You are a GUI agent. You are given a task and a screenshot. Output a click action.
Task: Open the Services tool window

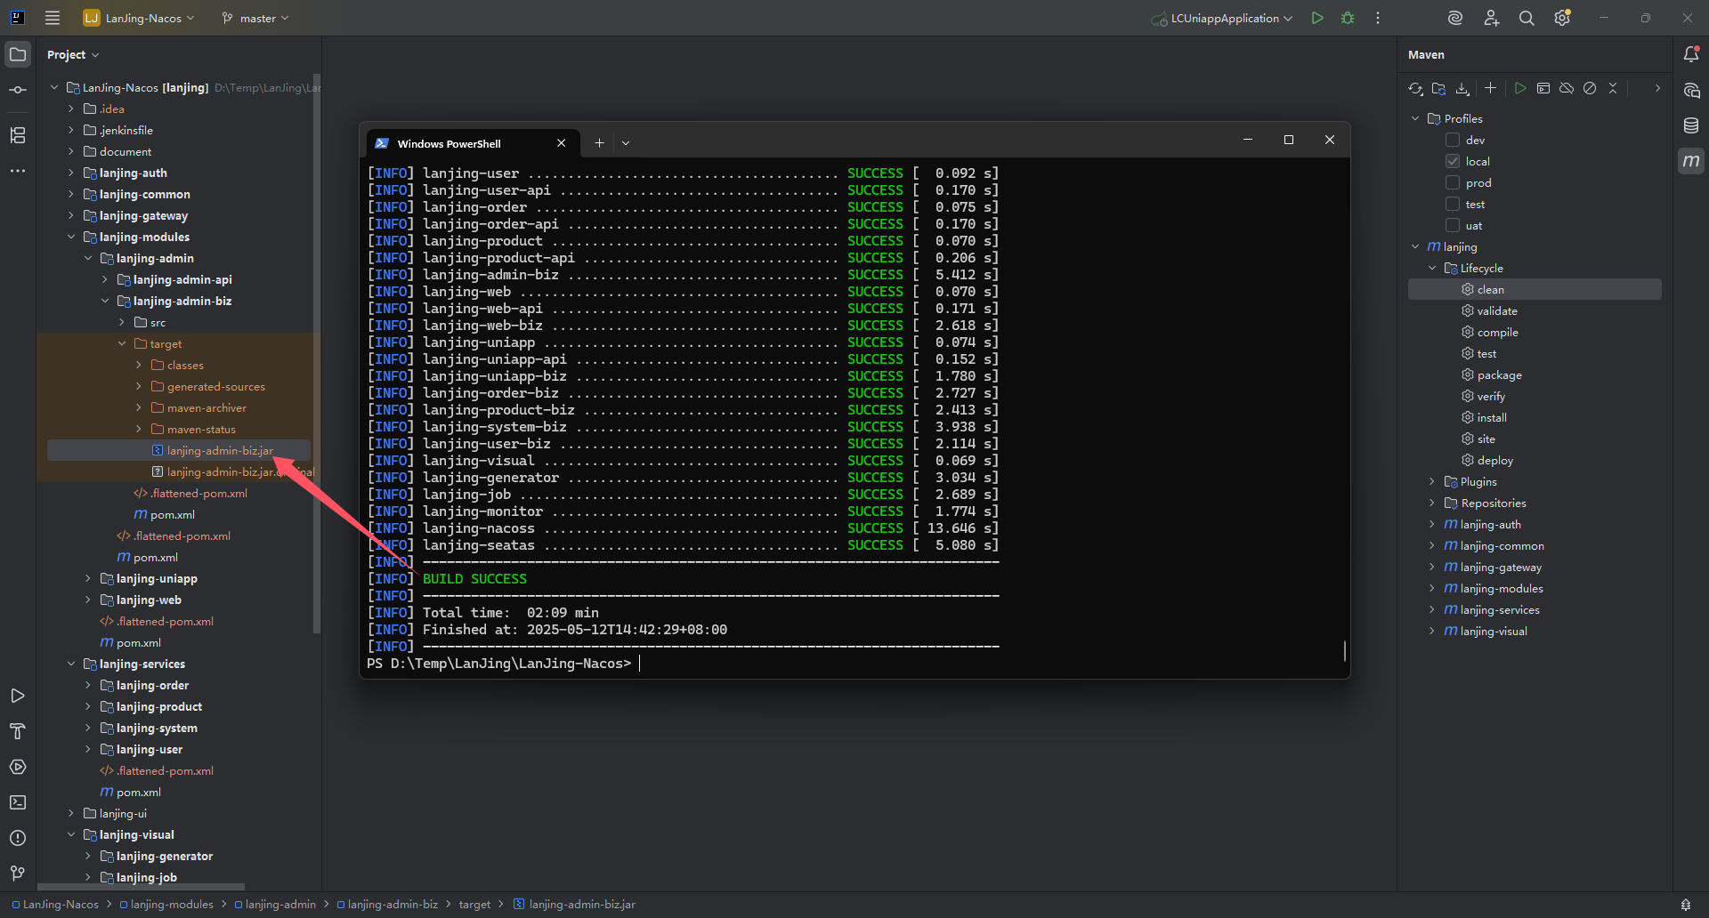pos(18,767)
